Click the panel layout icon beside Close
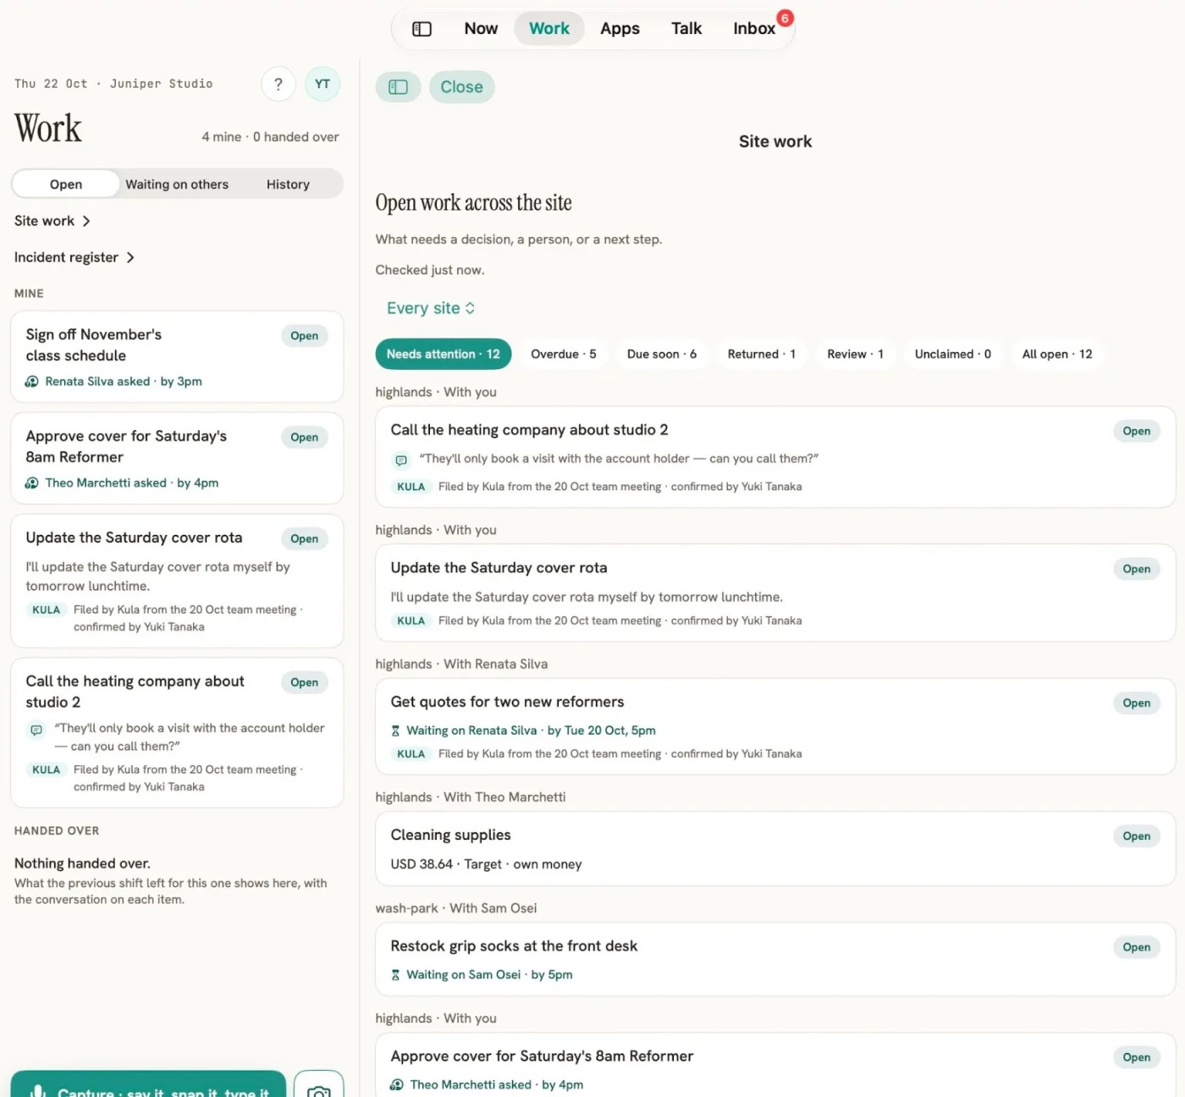Viewport: 1185px width, 1097px height. click(x=398, y=86)
